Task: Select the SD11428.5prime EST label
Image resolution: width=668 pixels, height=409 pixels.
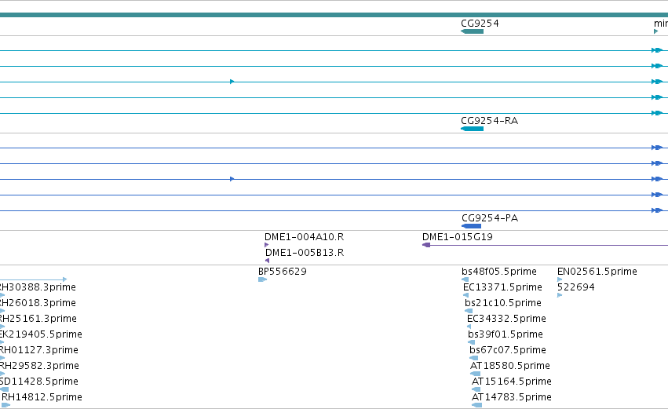Action: (39, 382)
